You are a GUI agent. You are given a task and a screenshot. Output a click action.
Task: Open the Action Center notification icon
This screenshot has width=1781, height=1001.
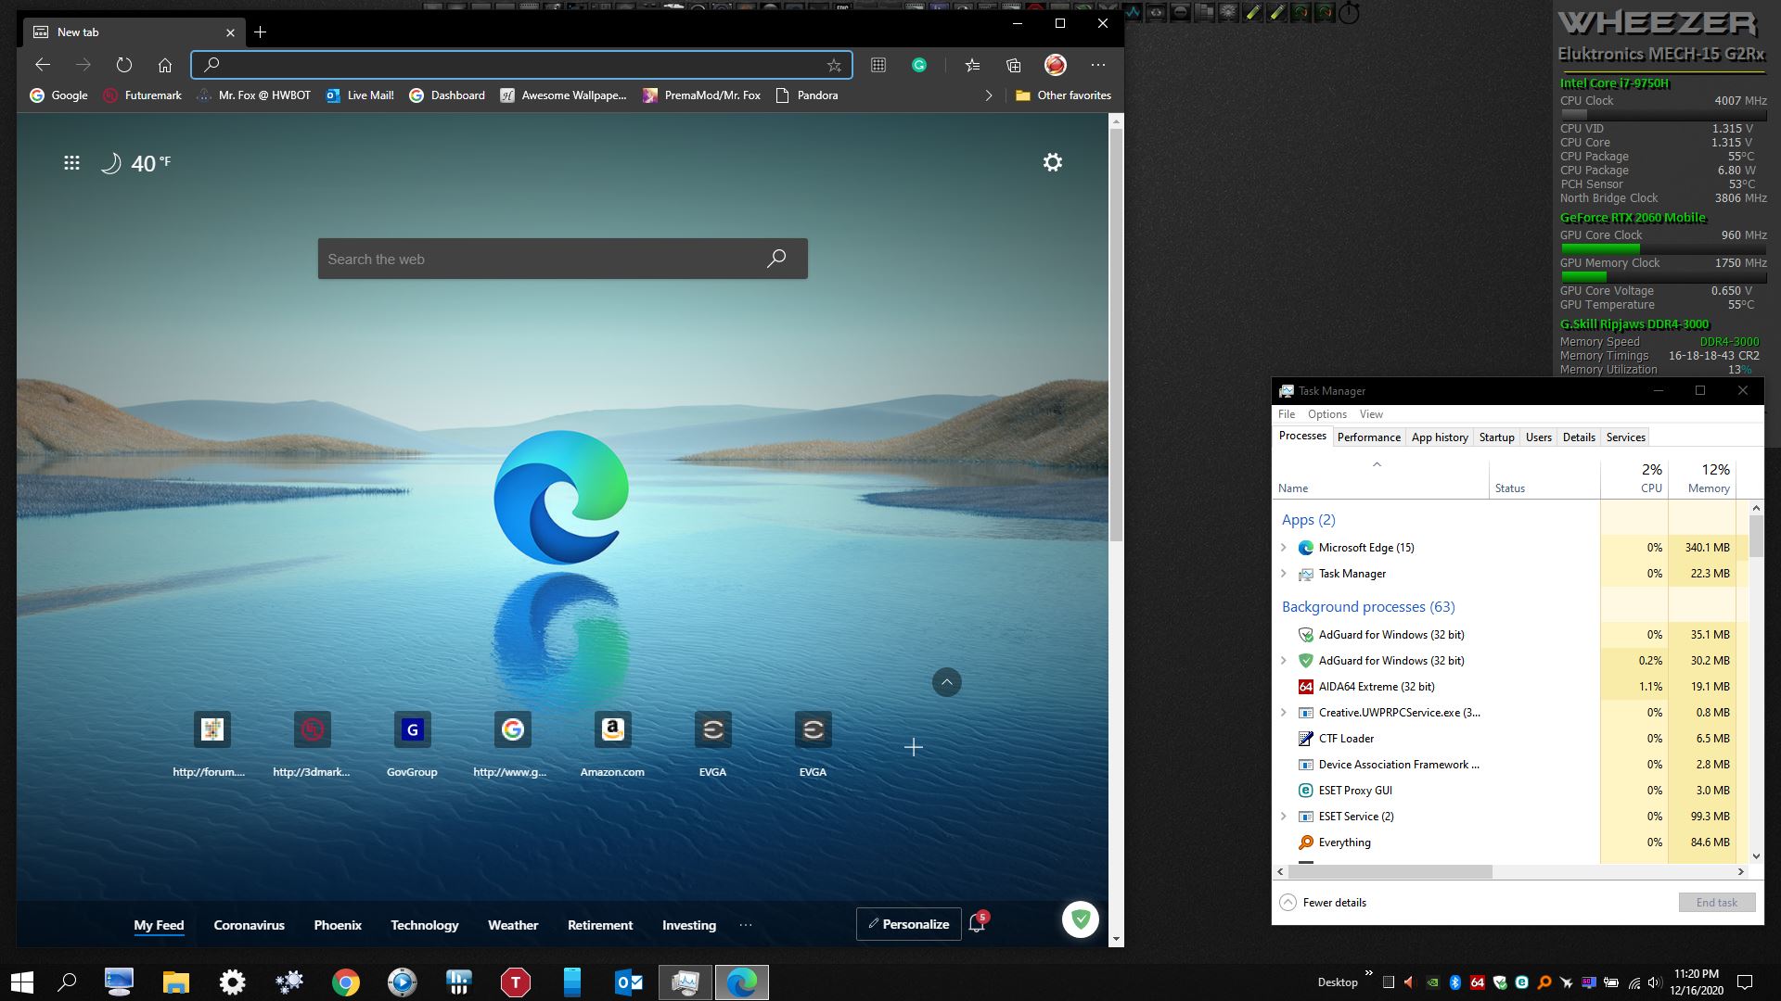[x=1744, y=982]
